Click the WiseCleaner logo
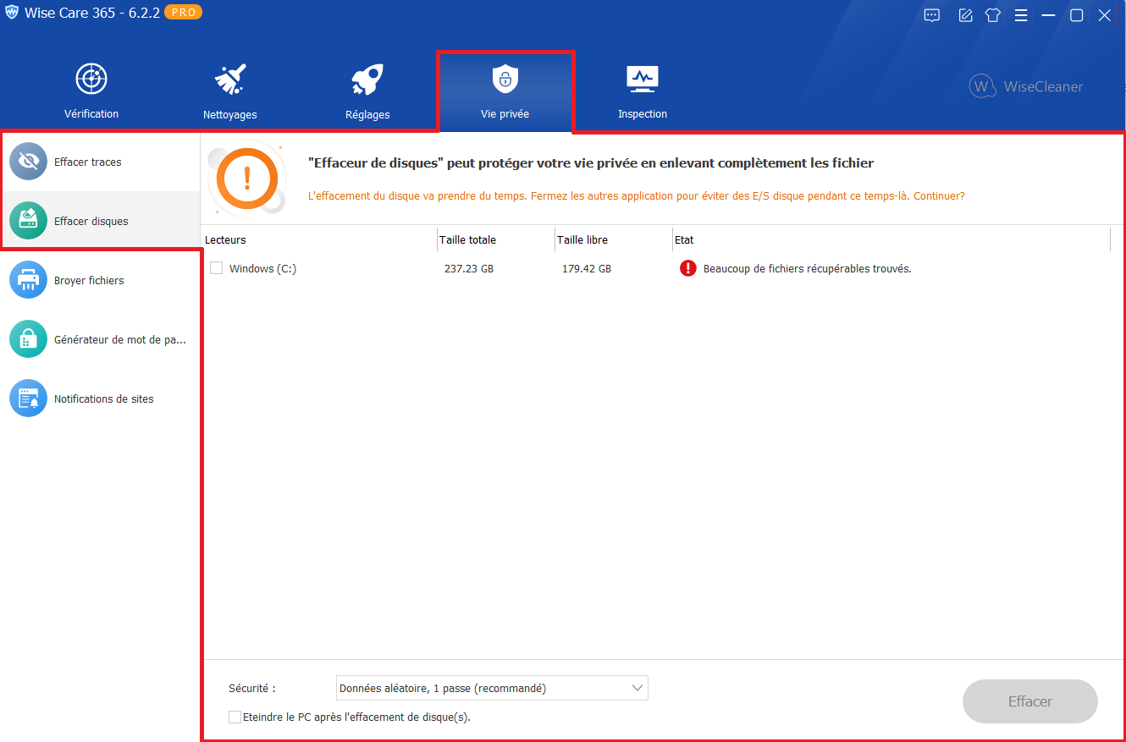Screen dimensions: 1126x742 (x=1026, y=86)
